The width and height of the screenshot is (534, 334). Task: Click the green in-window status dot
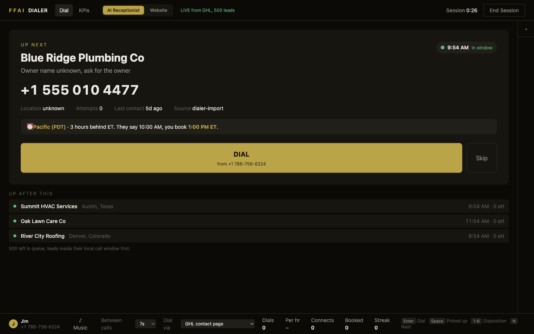442,48
